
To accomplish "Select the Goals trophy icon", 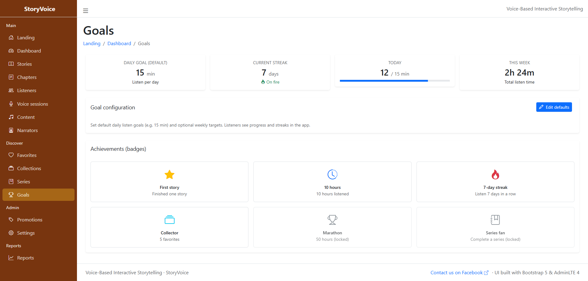I will [11, 194].
